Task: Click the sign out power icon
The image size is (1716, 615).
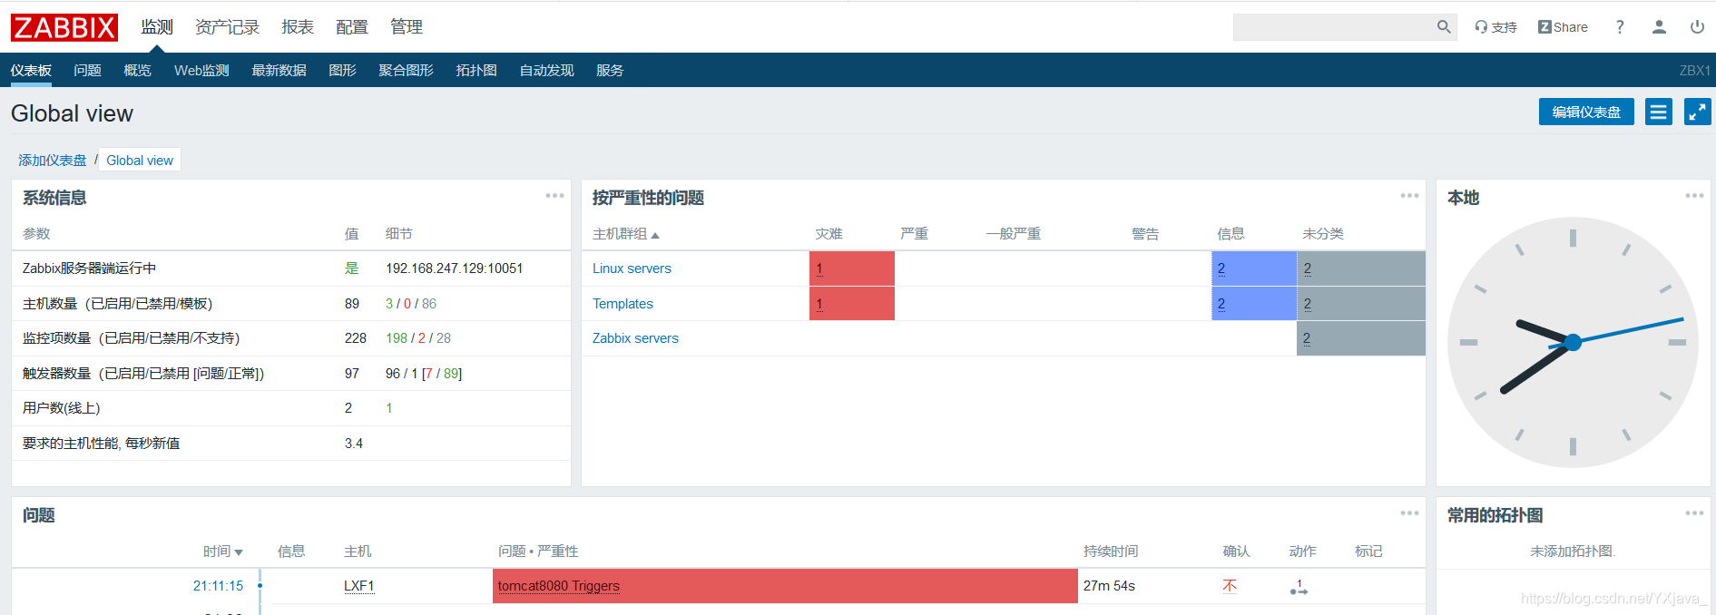Action: click(x=1697, y=27)
